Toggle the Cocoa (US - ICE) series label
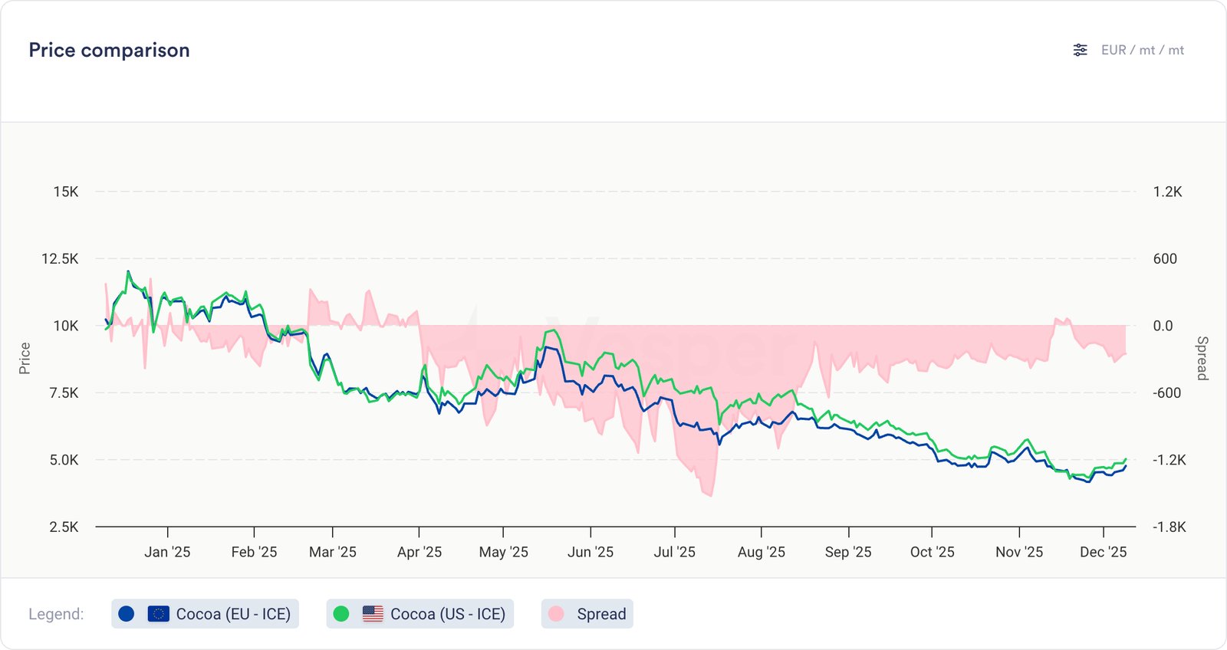1227x650 pixels. pos(447,614)
